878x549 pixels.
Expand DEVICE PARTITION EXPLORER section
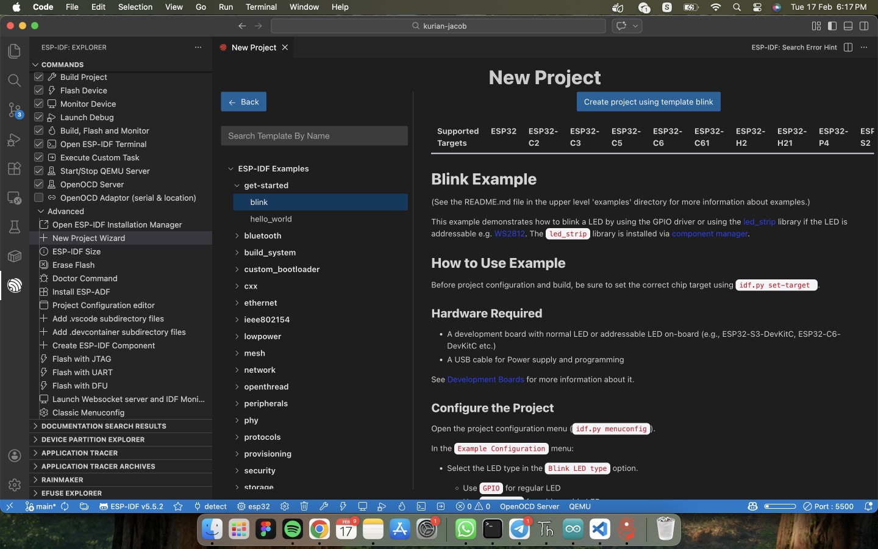coord(121,439)
